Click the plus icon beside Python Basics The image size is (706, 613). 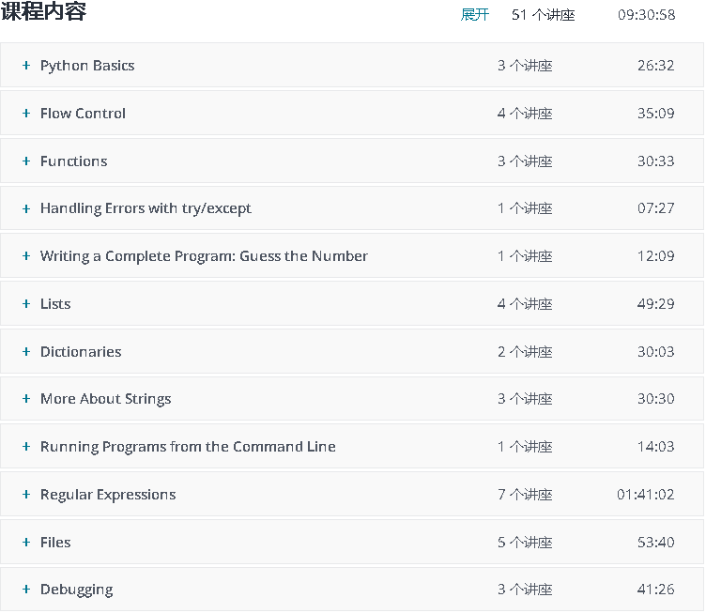pos(26,66)
